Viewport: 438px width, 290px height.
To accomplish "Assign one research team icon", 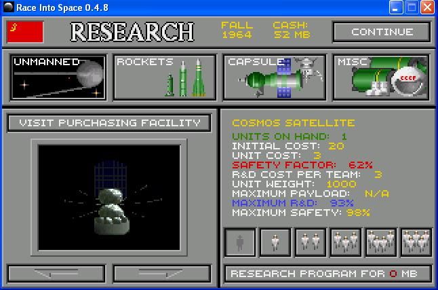I will coord(275,242).
